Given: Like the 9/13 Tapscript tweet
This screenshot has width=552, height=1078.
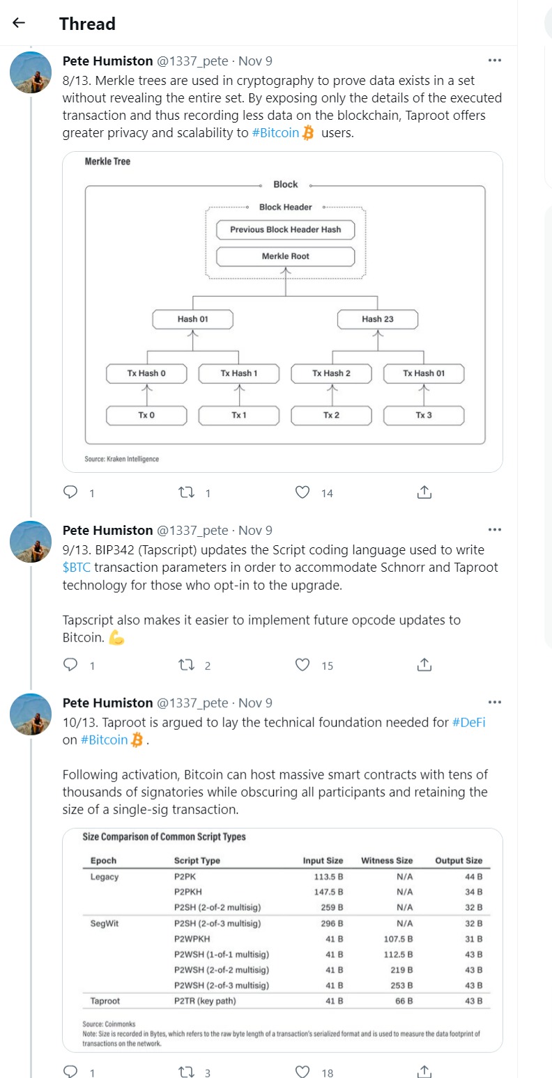Looking at the screenshot, I should pyautogui.click(x=302, y=665).
